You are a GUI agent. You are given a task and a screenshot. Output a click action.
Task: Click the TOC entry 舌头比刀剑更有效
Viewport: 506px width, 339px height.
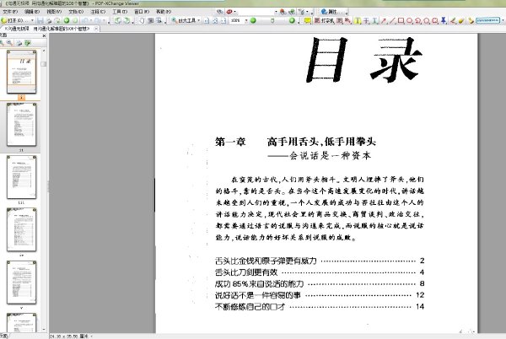click(x=246, y=272)
